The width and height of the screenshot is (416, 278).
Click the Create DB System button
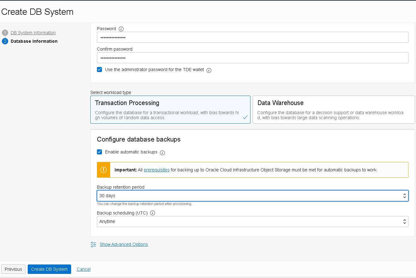(49, 269)
